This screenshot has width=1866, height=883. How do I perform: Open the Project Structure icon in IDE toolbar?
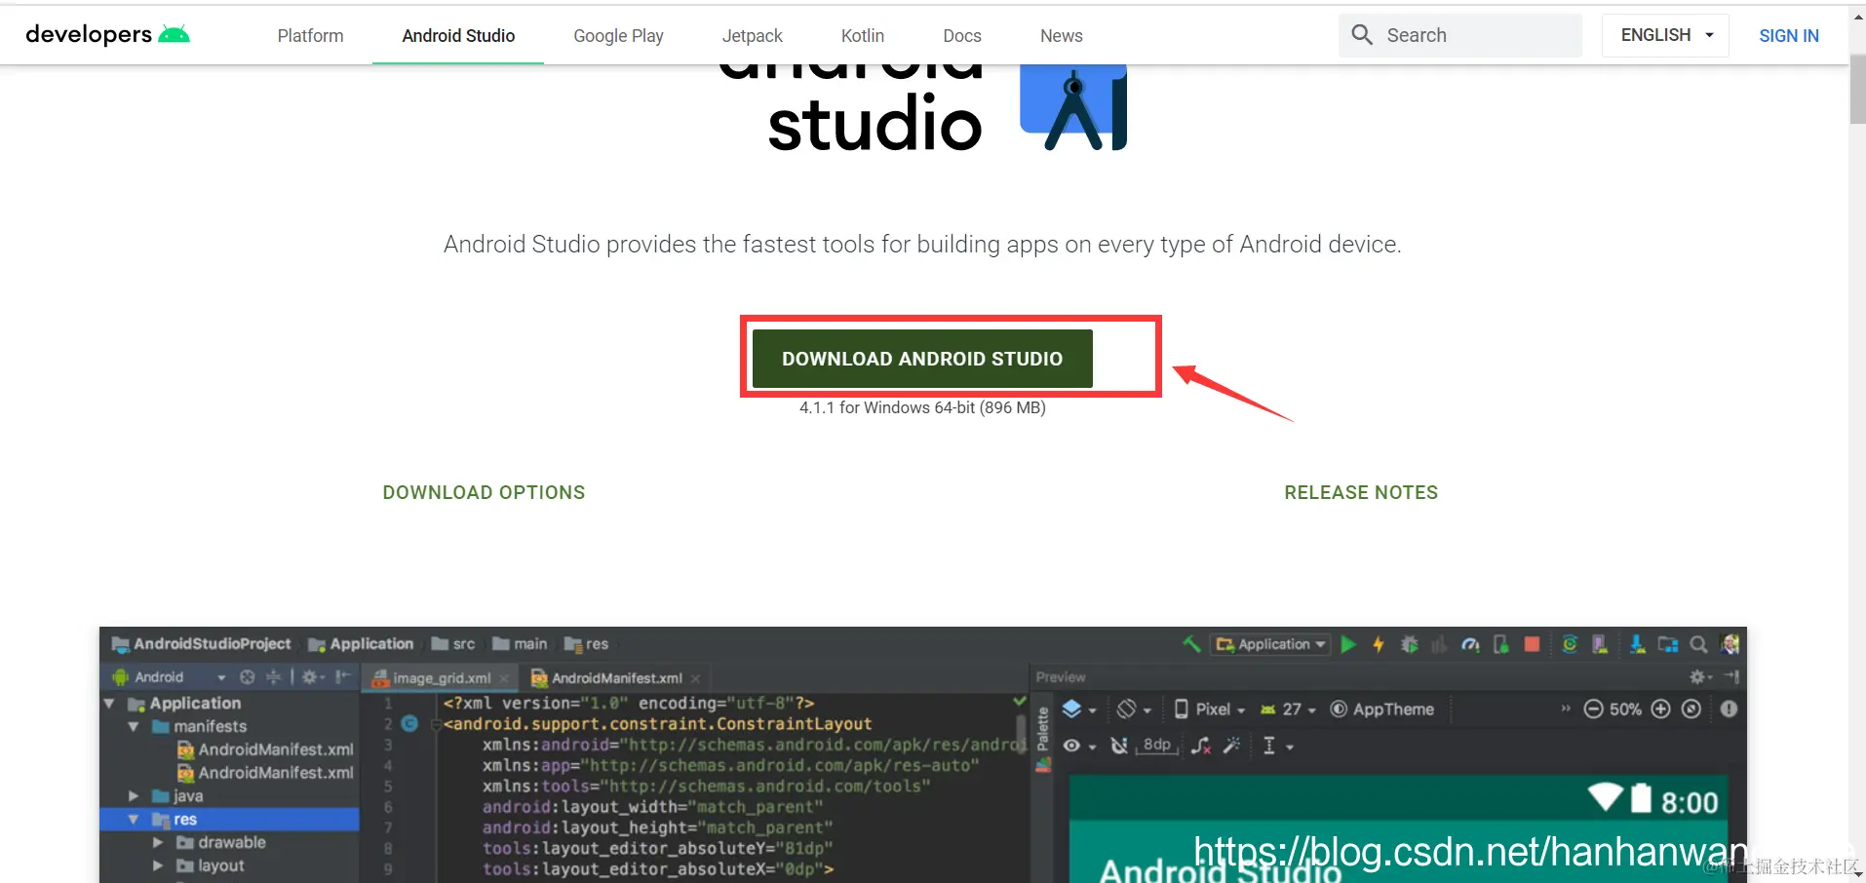pos(1668,644)
